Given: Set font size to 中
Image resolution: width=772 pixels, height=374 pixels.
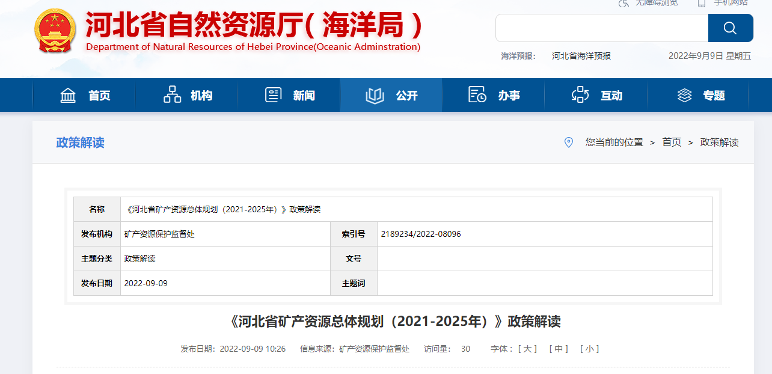Looking at the screenshot, I should (559, 349).
